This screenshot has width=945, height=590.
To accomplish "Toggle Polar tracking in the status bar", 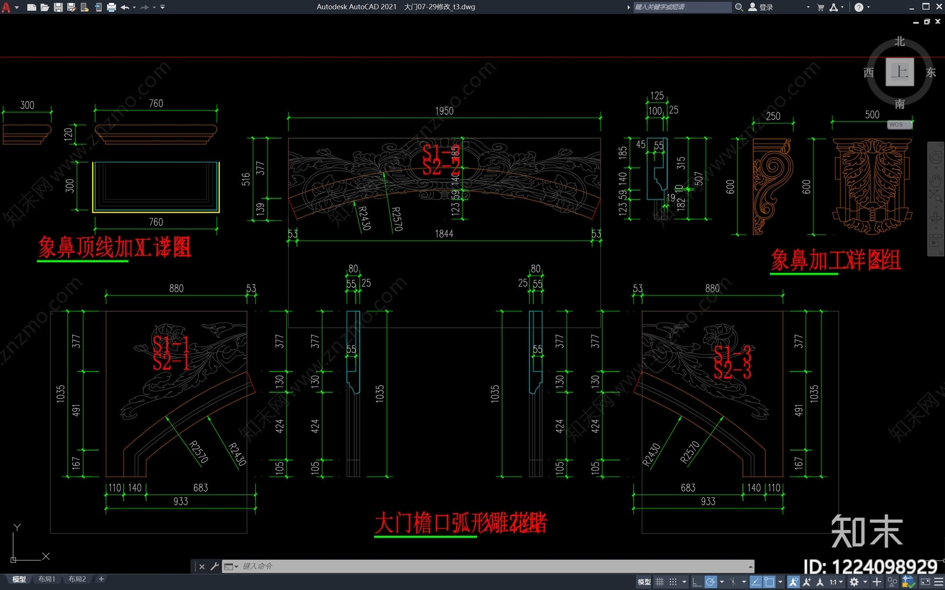I will coord(711,582).
